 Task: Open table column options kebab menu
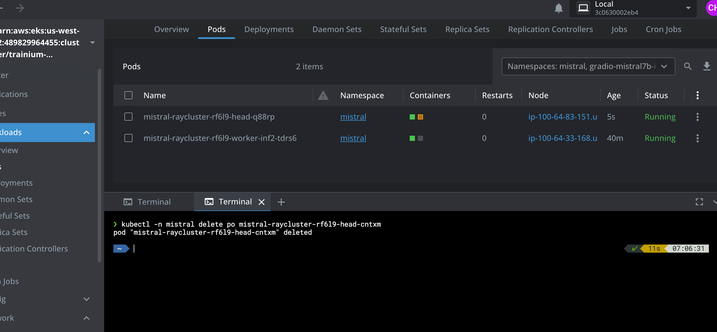(697, 95)
